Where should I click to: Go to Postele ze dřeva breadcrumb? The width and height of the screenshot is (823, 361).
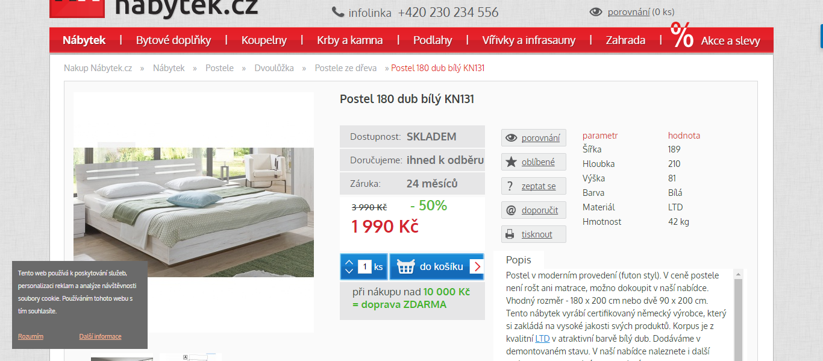(346, 68)
